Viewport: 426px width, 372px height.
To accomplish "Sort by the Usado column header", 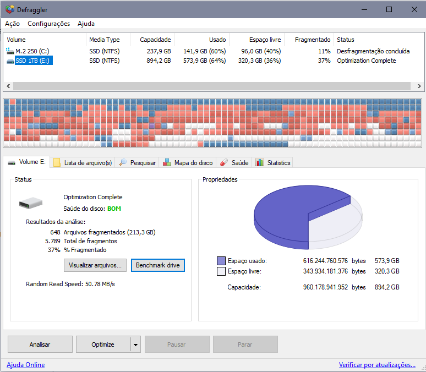I will pos(202,40).
